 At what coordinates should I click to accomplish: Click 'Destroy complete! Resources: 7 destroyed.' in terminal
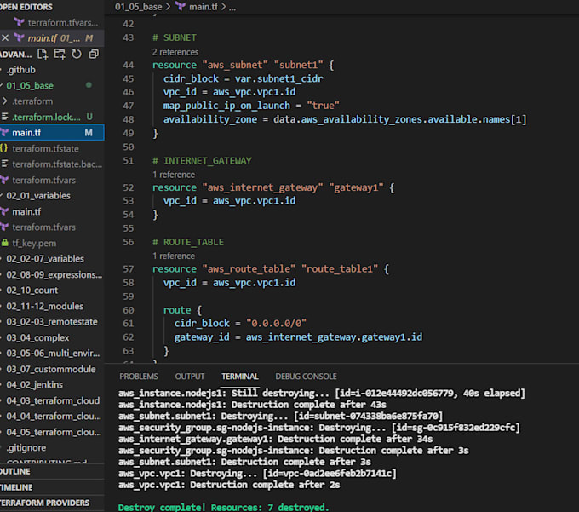[223, 507]
